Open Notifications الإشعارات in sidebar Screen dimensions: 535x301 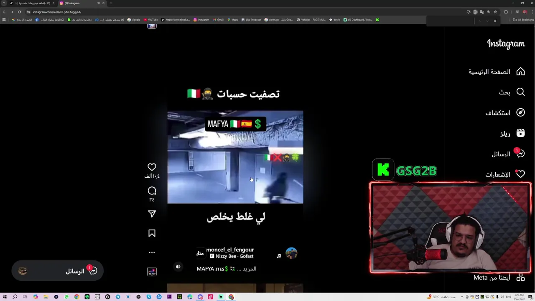point(505,174)
